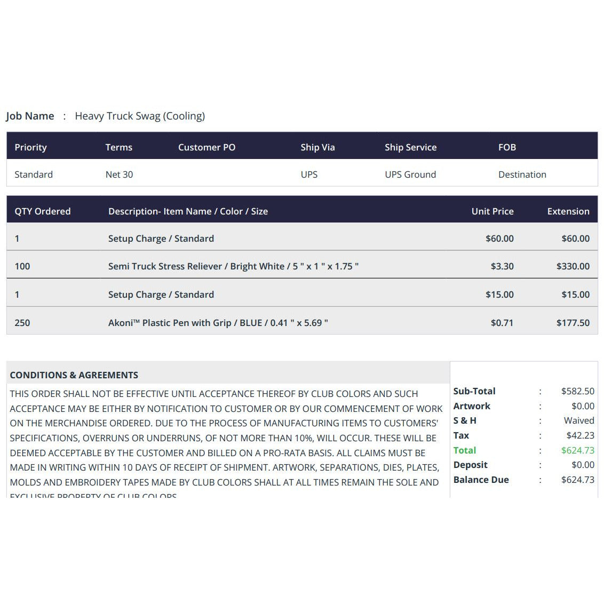Select the Ship Service column header

coord(410,147)
